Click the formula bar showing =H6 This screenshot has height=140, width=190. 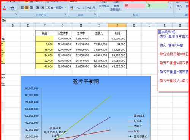[x=95, y=20]
